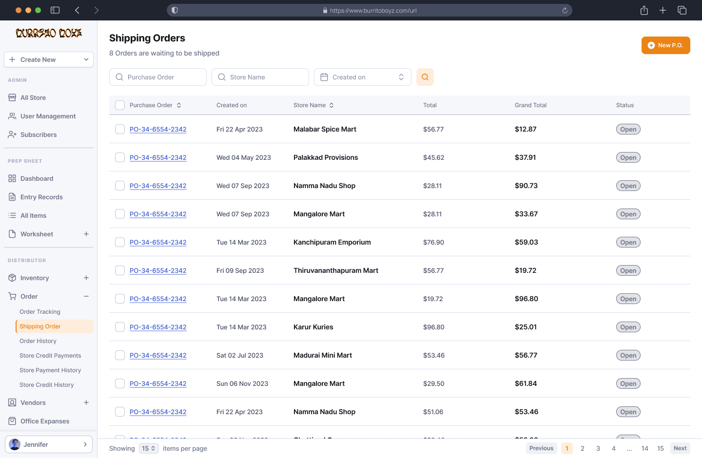Viewport: 702px width, 458px height.
Task: Sort by Store Name column arrows
Action: point(331,105)
